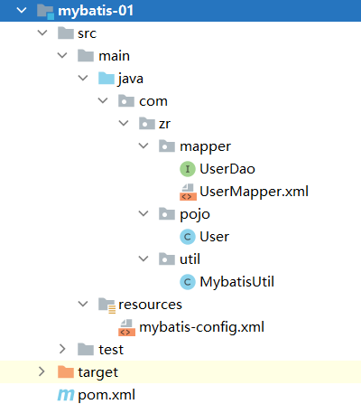Collapse the mybatis-01 project root

22,10
